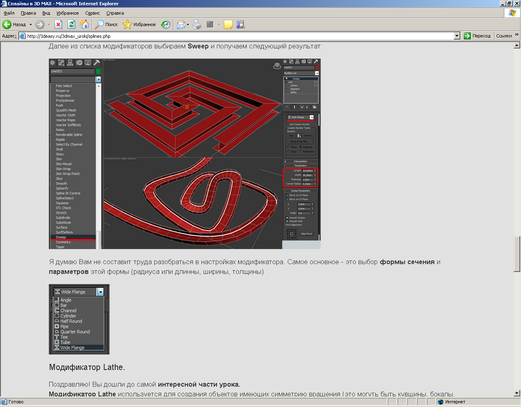The height and width of the screenshot is (407, 521).
Task: Click the address bar URL field
Action: pyautogui.click(x=240, y=36)
